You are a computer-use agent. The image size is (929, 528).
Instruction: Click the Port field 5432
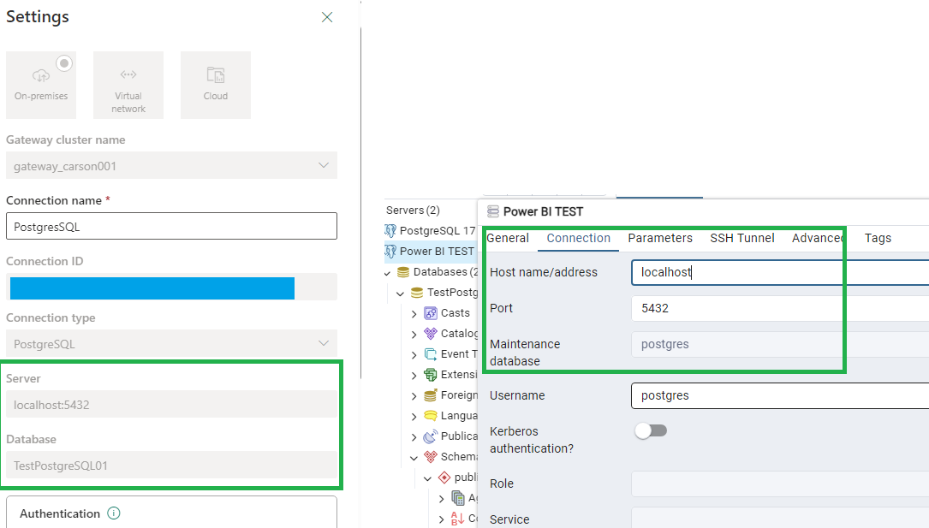tap(780, 308)
